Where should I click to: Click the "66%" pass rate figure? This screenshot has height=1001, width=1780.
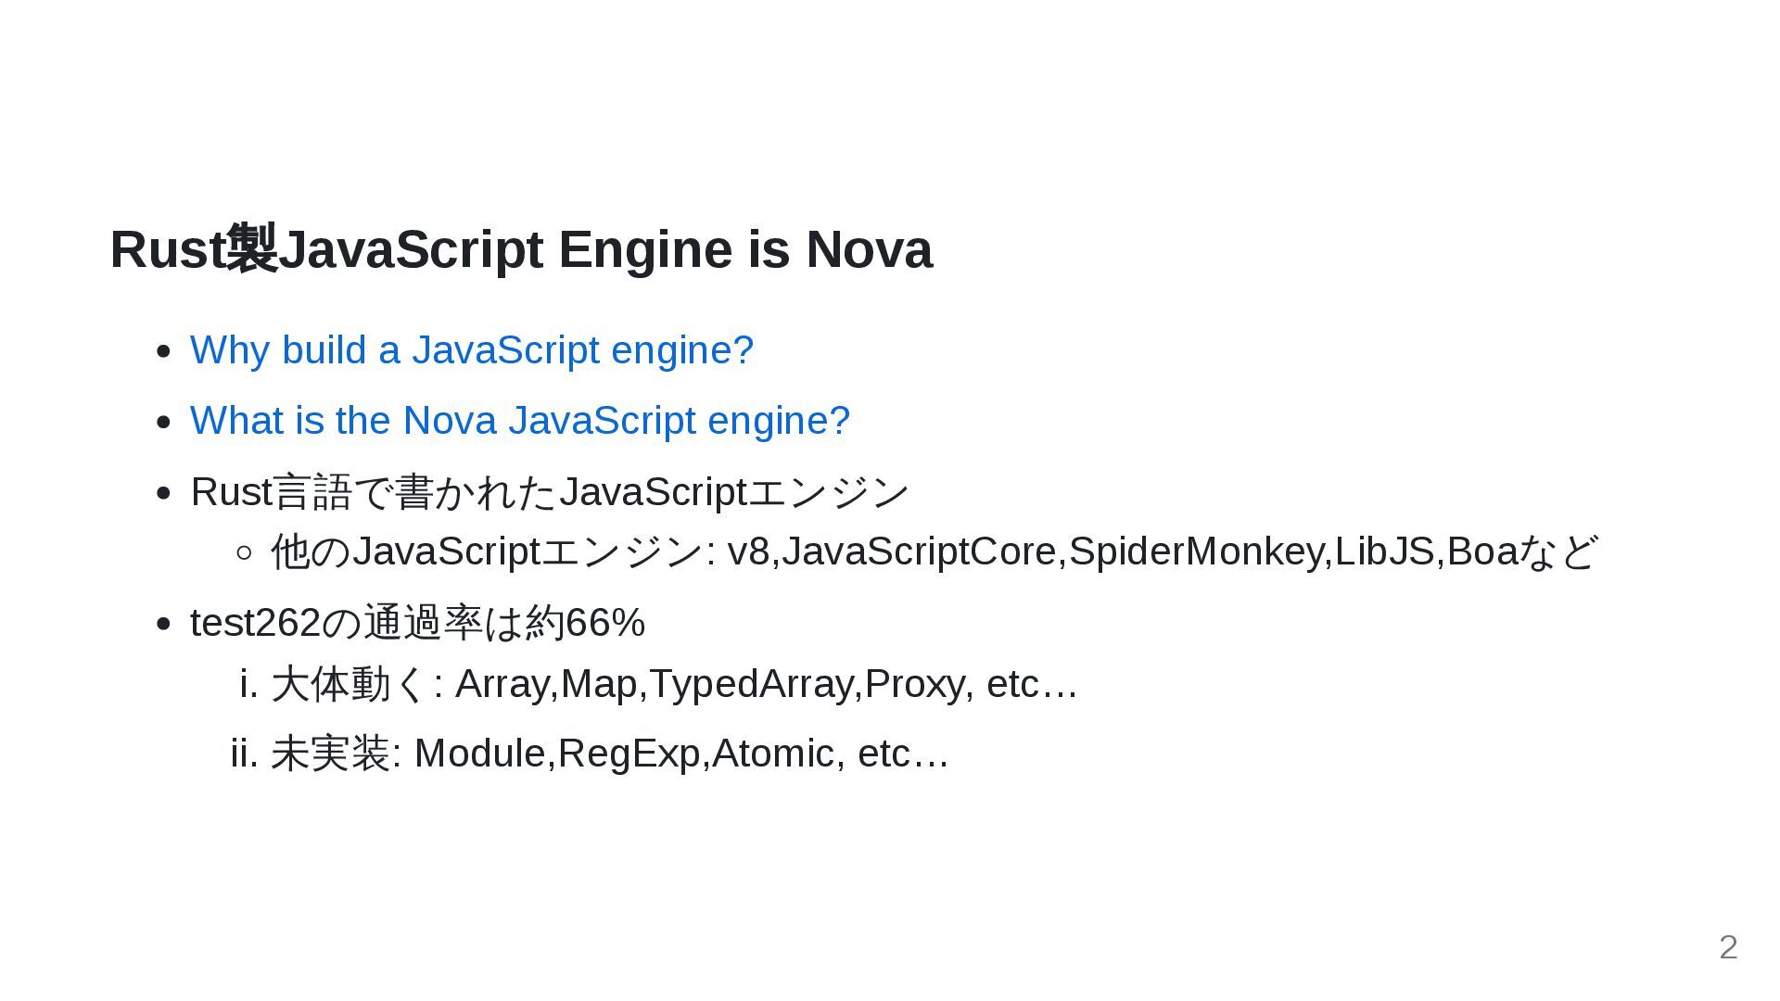[604, 623]
